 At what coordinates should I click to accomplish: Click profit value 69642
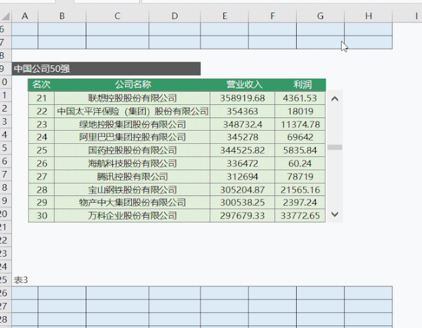[300, 137]
